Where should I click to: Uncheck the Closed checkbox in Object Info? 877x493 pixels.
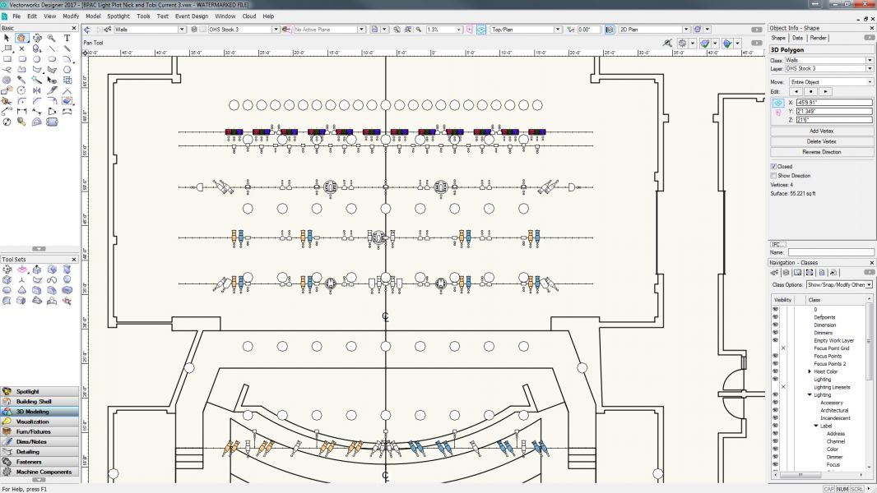pyautogui.click(x=773, y=166)
